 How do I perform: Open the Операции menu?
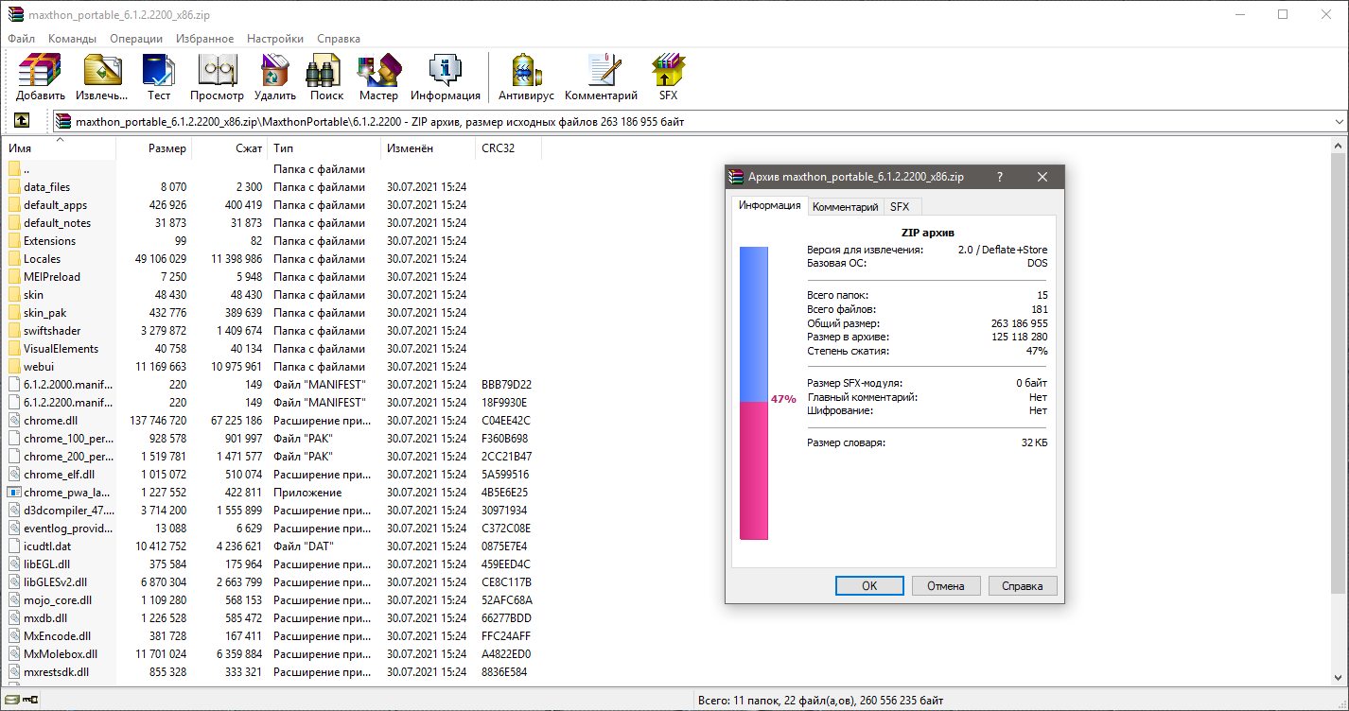pos(136,39)
